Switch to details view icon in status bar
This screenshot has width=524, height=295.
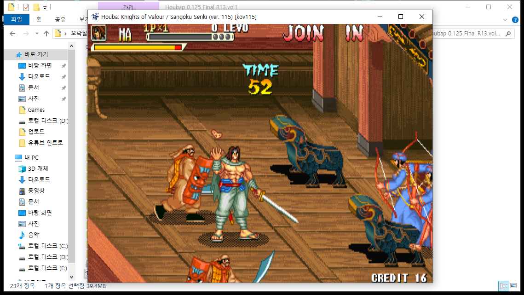coord(503,286)
